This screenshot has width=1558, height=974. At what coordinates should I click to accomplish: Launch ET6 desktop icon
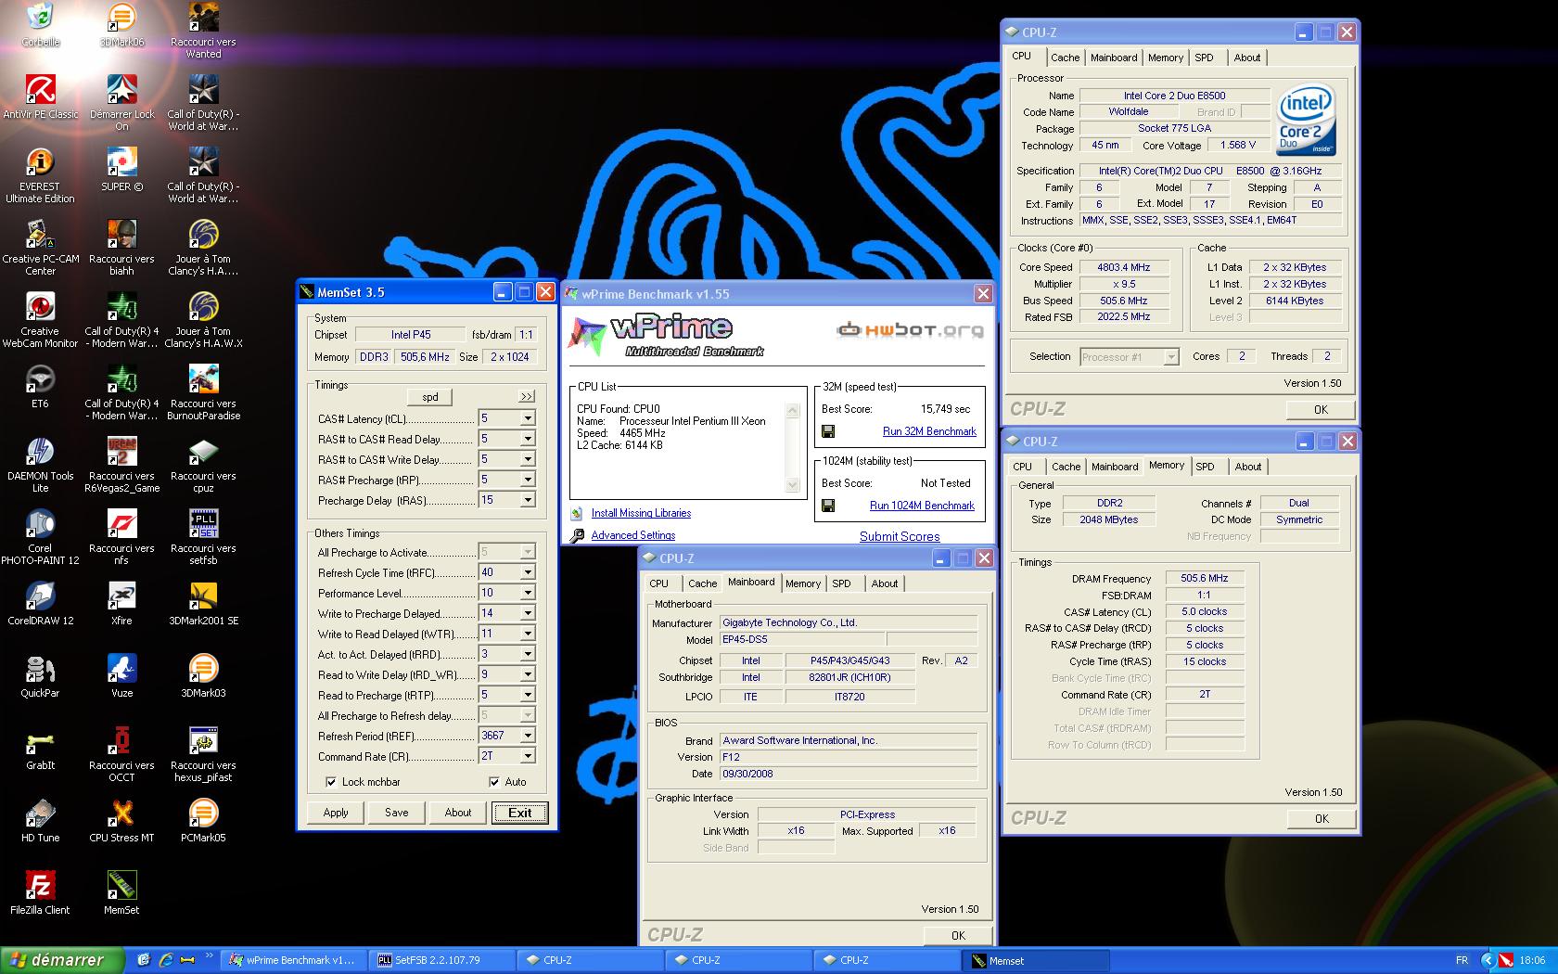(40, 386)
